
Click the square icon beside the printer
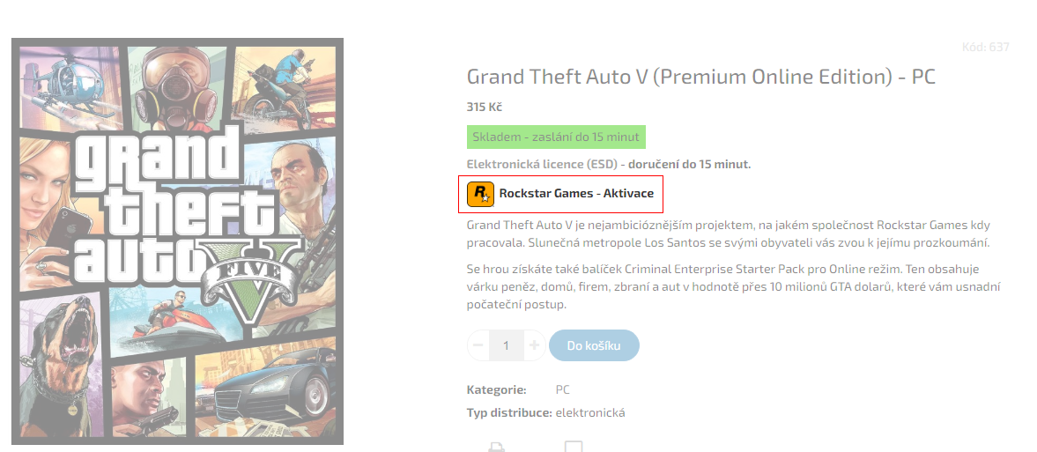574,446
